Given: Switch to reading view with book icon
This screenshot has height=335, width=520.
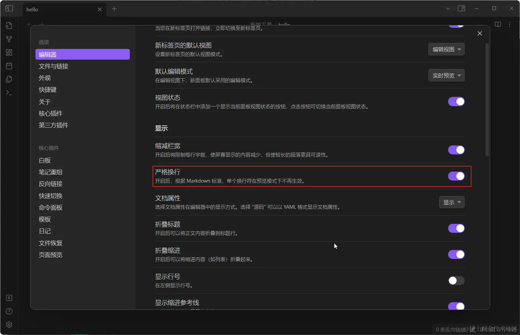Looking at the screenshot, I should (x=498, y=24).
